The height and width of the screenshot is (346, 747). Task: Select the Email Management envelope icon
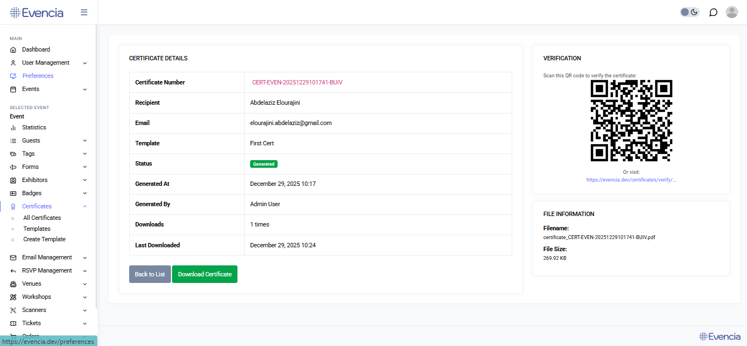click(x=12, y=257)
